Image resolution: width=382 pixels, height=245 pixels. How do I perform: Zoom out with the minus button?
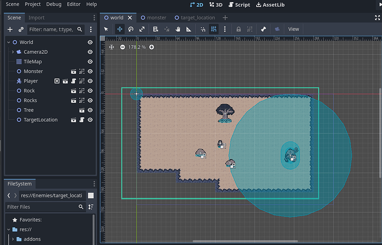point(123,47)
